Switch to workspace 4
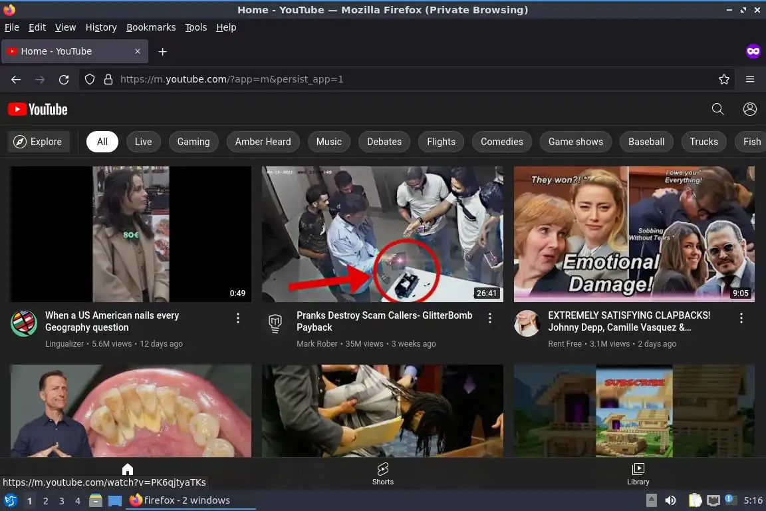 tap(78, 501)
